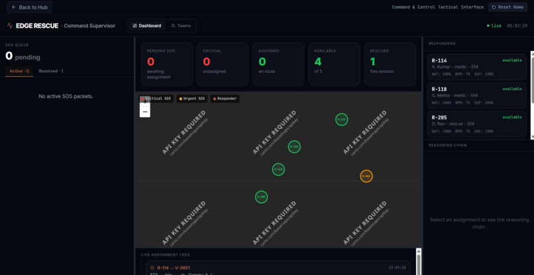534x275 pixels.
Task: Open the R-205 D. Rao responder card
Action: [x=477, y=124]
